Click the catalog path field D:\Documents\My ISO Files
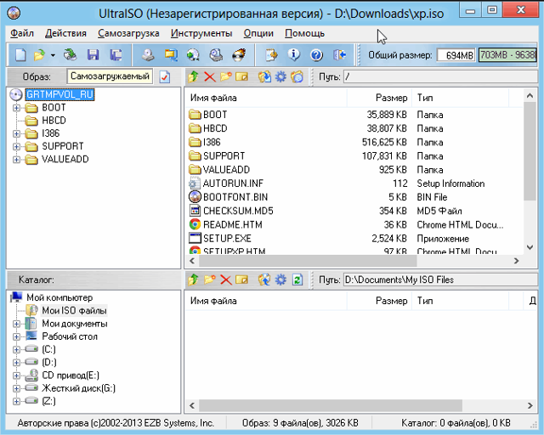The height and width of the screenshot is (435, 544). (440, 280)
